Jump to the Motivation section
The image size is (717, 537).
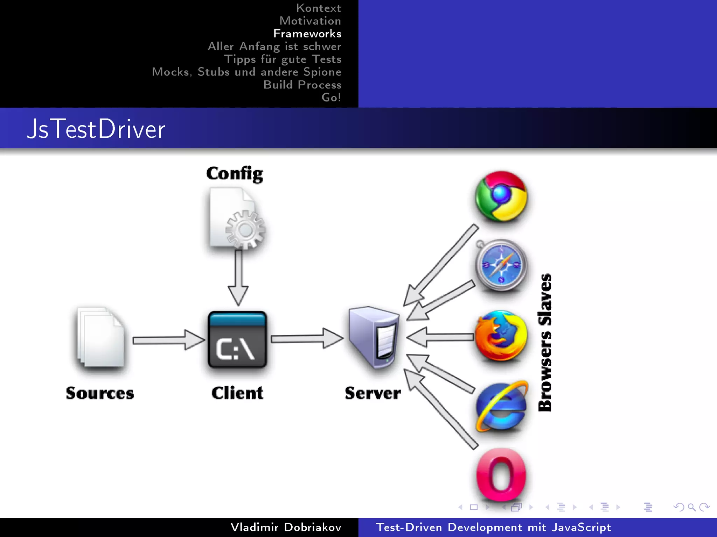[310, 21]
